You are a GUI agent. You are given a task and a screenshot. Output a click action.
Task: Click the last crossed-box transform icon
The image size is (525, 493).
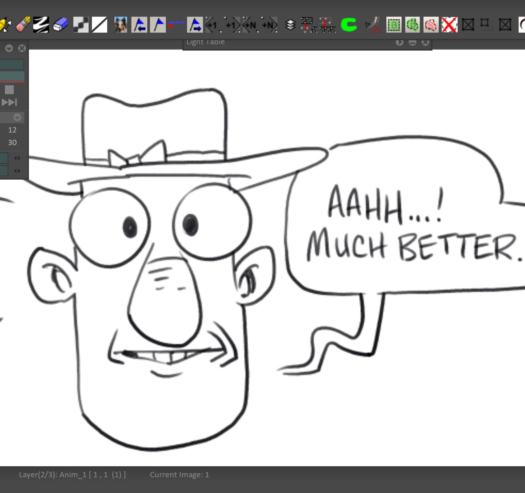505,25
